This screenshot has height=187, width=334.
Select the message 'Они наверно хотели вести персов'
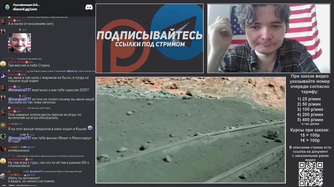tap(45, 116)
